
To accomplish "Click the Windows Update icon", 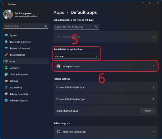I will [6, 100].
